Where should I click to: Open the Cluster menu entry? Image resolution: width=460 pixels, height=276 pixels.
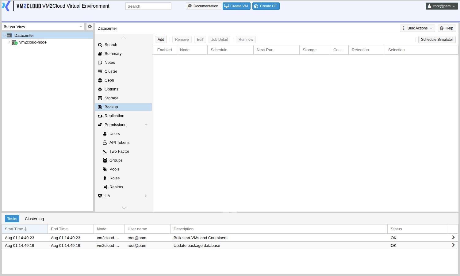point(123,71)
